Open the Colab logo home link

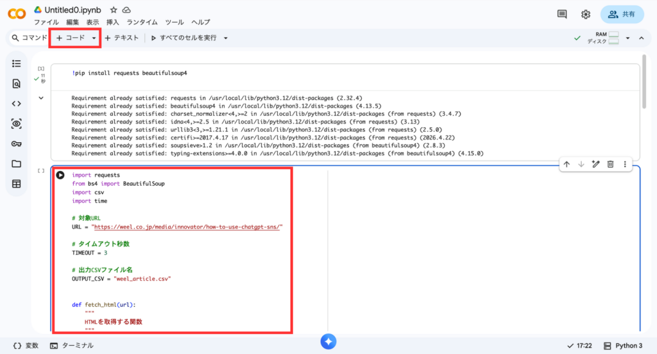[x=17, y=14]
